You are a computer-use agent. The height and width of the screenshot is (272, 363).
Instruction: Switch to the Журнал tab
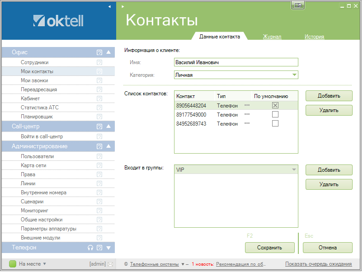point(272,37)
